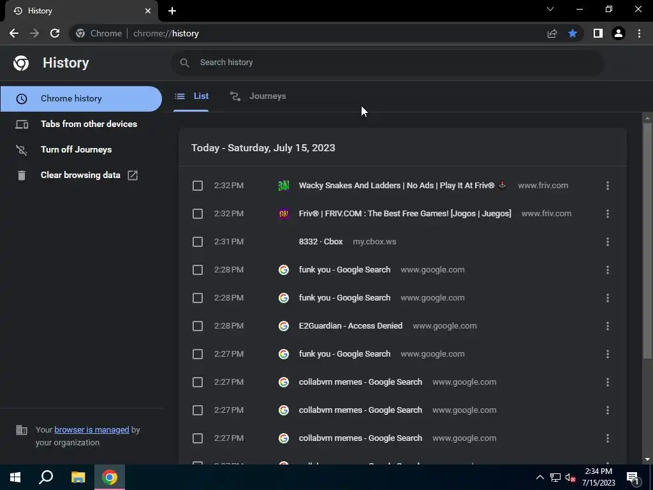Open the Chrome side panel icon
This screenshot has height=490, width=653.
coord(598,33)
